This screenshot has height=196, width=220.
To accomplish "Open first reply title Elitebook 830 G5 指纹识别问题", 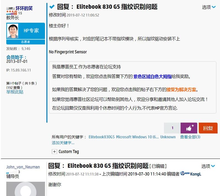I will tap(107, 7).
